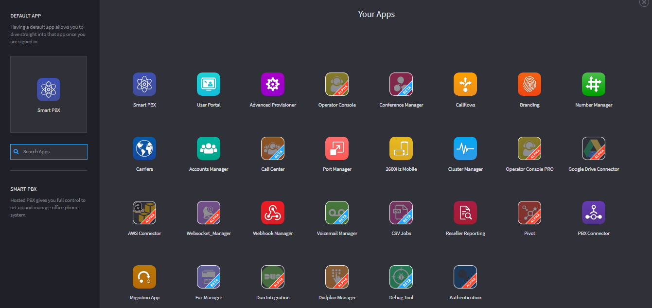This screenshot has width=652, height=308.
Task: Close the app switcher with the X
Action: click(x=644, y=2)
